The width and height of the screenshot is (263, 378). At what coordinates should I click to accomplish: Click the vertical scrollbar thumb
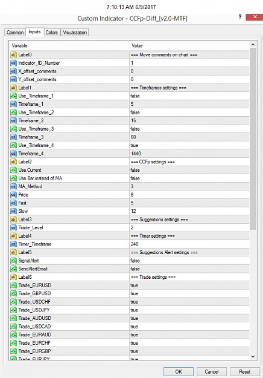253,138
